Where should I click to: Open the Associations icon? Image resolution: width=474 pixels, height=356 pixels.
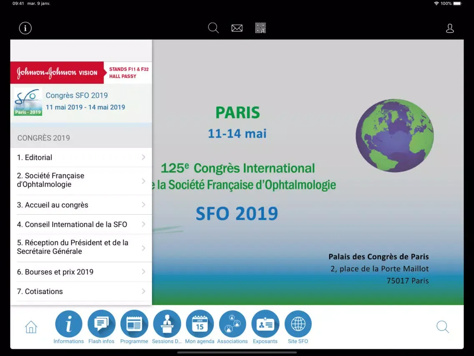click(x=232, y=324)
